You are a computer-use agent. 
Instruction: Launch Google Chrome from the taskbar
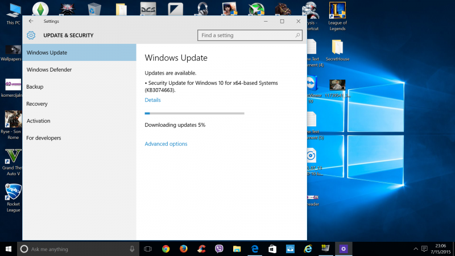tap(166, 249)
